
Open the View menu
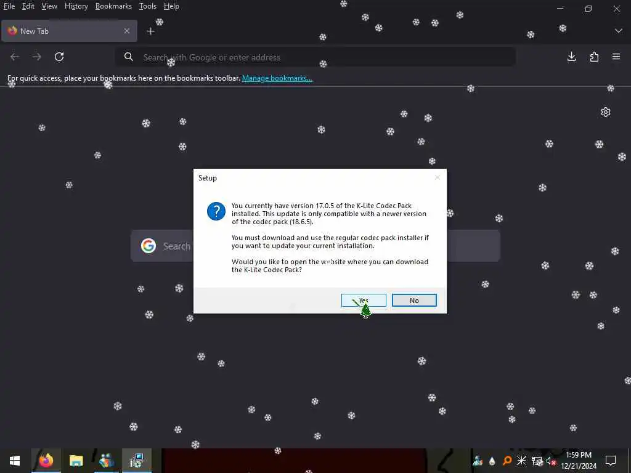pyautogui.click(x=49, y=6)
